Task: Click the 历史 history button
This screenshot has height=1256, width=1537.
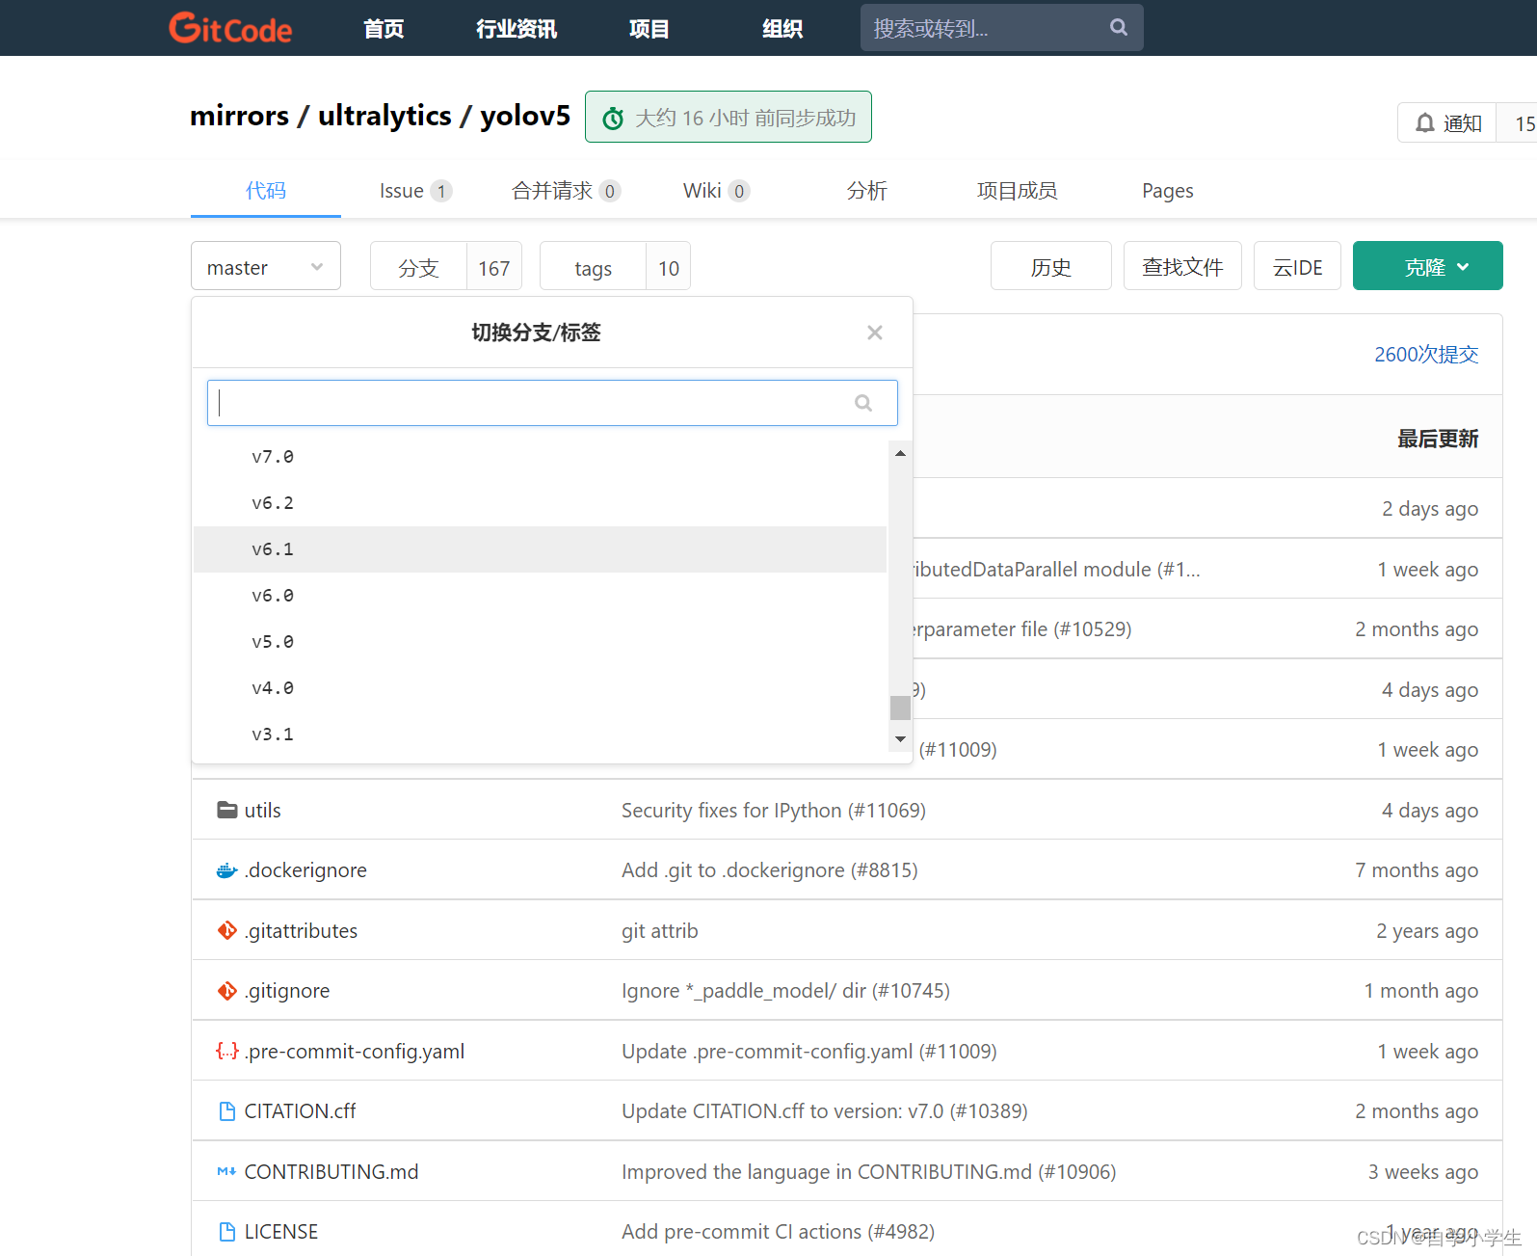Action: (1051, 266)
